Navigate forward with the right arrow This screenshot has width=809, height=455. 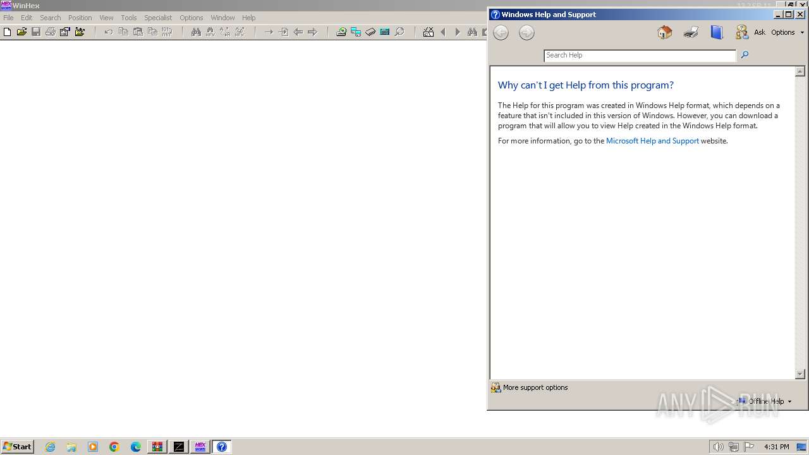tap(312, 32)
